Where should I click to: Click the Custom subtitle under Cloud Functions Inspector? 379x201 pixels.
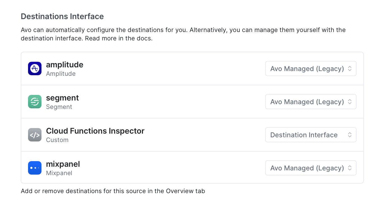[57, 140]
